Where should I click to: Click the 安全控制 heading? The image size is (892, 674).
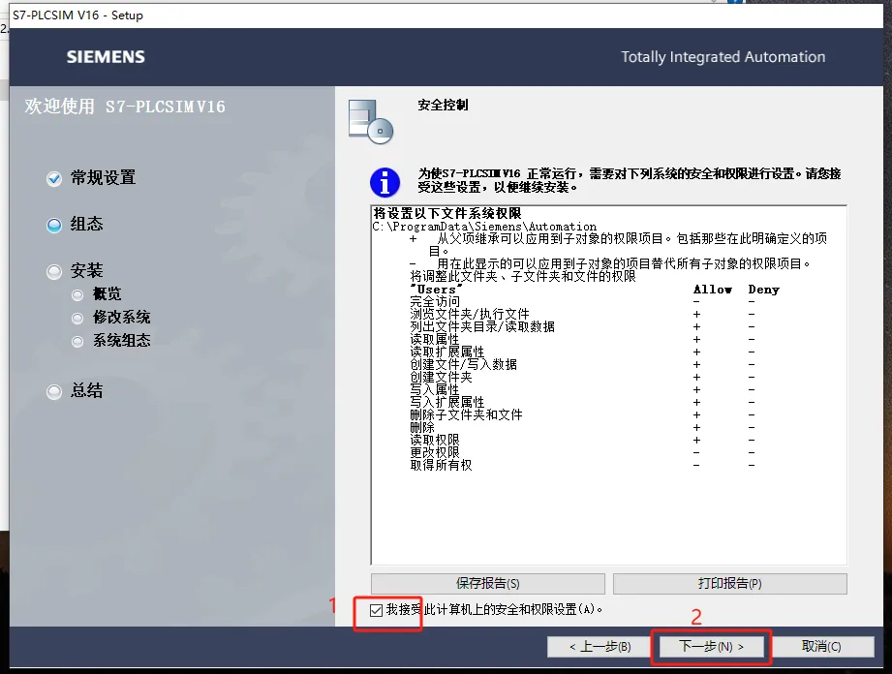pyautogui.click(x=443, y=105)
